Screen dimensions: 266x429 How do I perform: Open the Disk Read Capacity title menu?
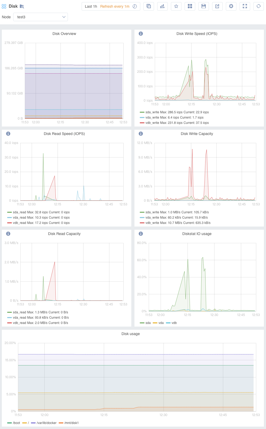[64, 234]
